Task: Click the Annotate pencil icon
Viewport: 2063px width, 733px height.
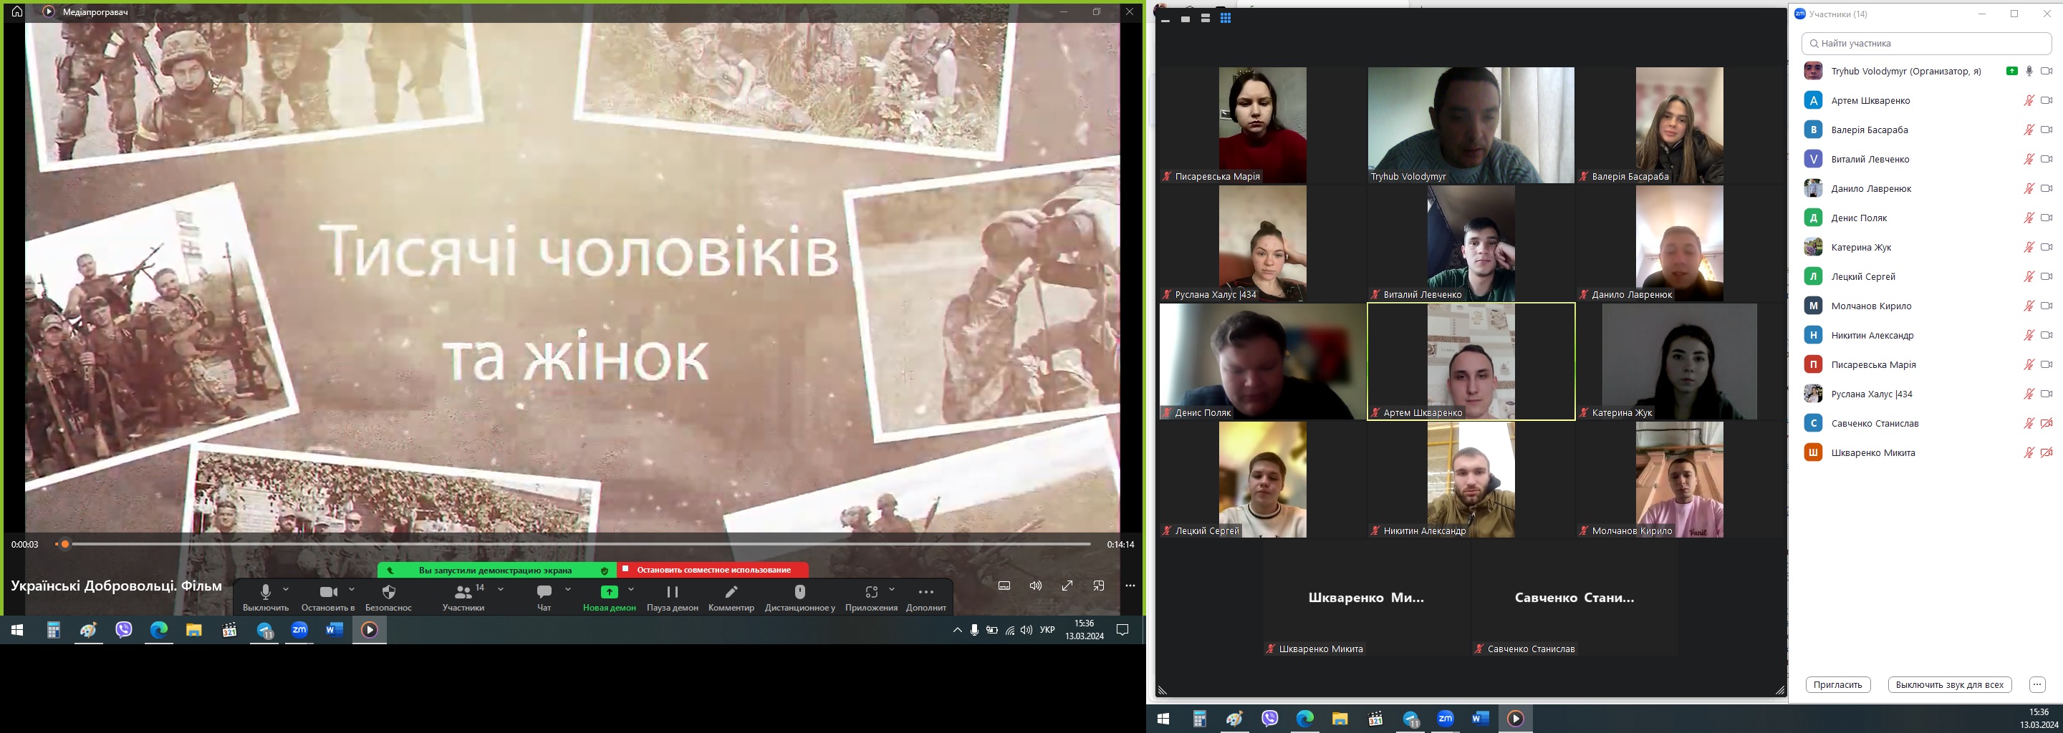Action: (731, 593)
